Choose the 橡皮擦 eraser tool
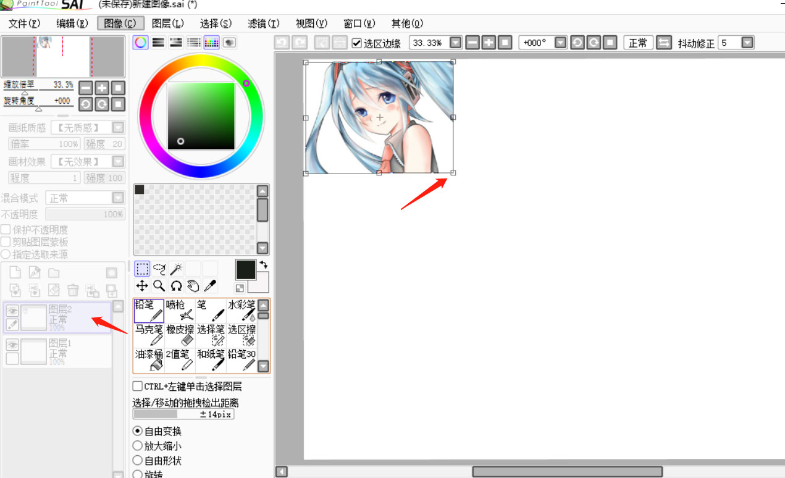 (x=180, y=335)
